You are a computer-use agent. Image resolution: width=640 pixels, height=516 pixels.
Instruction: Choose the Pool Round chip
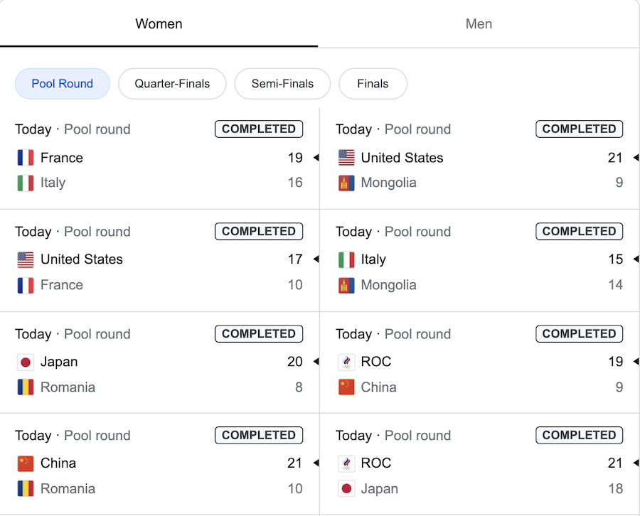click(63, 84)
